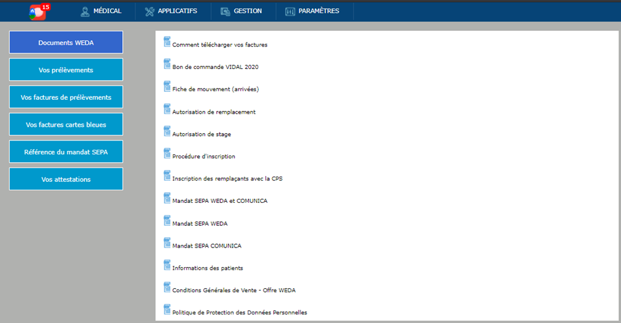Go to Vos factures de prélèvements
This screenshot has width=621, height=323.
66,97
